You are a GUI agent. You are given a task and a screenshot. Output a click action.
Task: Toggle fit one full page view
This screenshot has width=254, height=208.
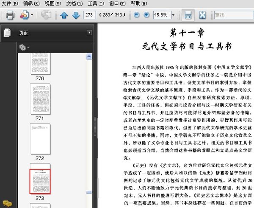202,15
